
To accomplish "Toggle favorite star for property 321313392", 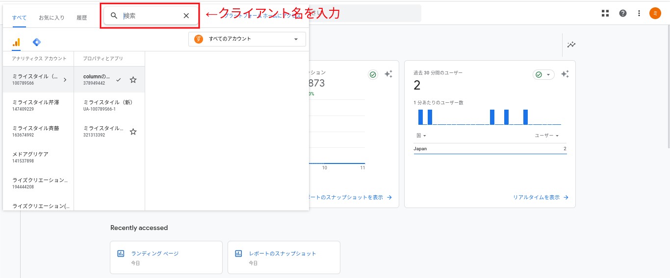I will pos(133,132).
